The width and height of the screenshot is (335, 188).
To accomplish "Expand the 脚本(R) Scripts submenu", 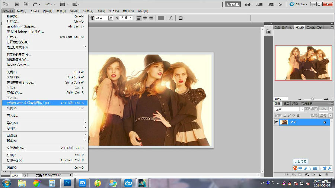I will pos(45,140).
